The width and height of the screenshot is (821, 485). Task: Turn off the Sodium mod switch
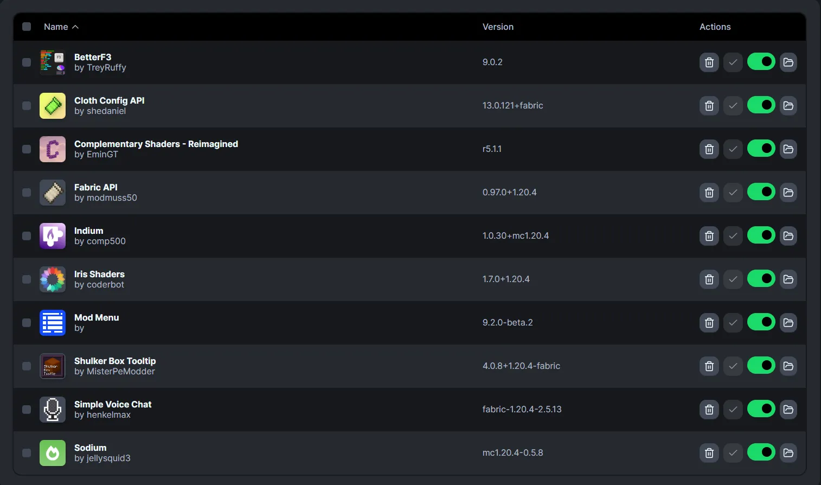click(x=761, y=452)
